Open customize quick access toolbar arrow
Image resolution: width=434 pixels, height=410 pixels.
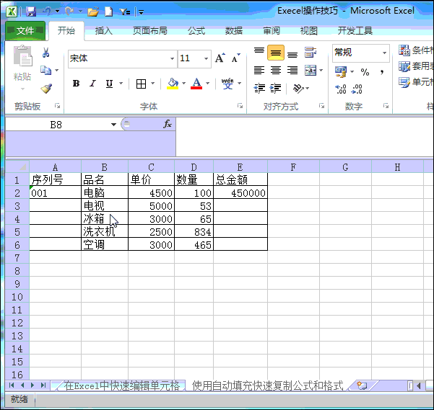coord(141,12)
